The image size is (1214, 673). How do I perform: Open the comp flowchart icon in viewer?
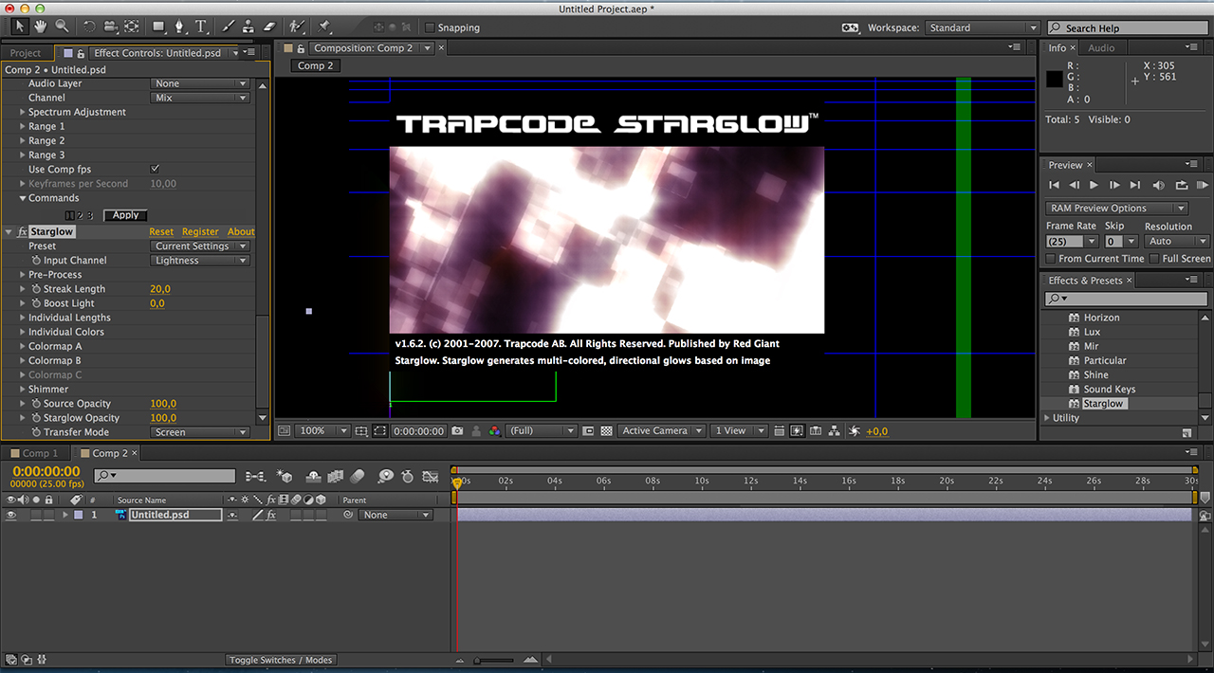(834, 431)
